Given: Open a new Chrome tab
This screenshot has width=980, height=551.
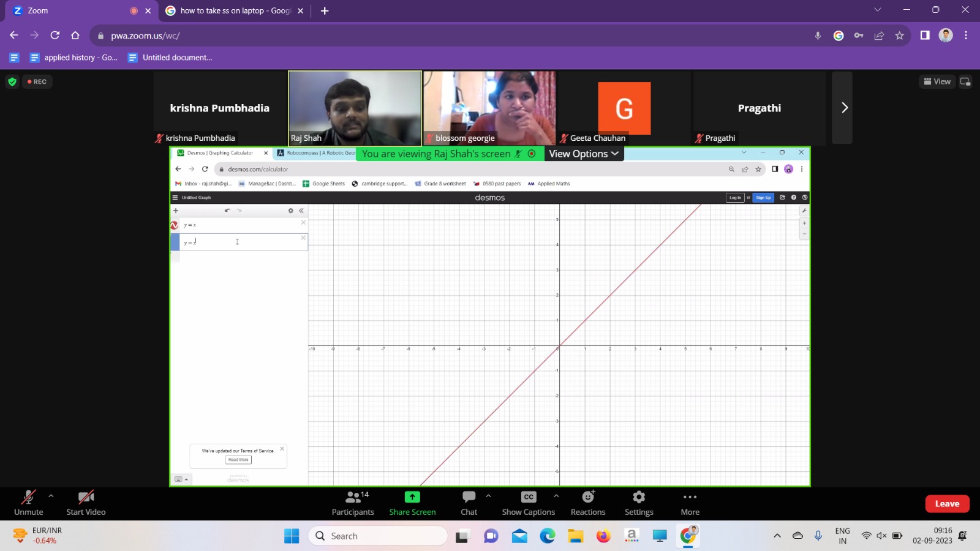Looking at the screenshot, I should (325, 10).
